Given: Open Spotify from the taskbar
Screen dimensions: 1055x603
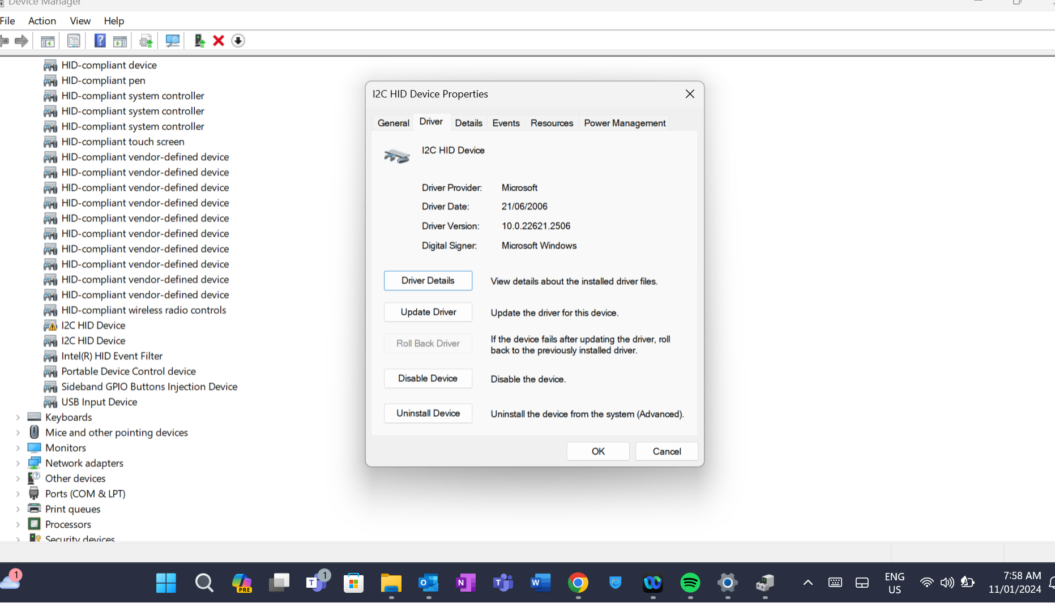Looking at the screenshot, I should [690, 583].
